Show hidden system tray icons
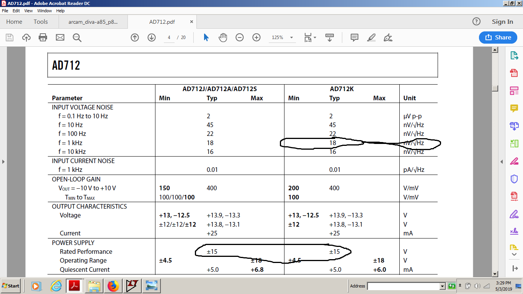The image size is (523, 294). (x=460, y=286)
